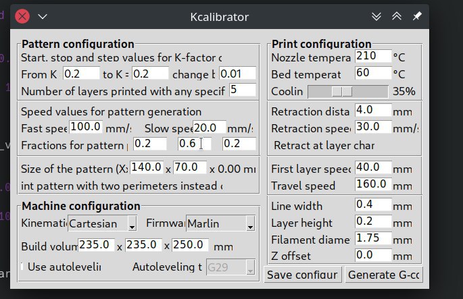Open the window menu chevron beside close button
Viewport: 463px width, 299px height.
(43, 16)
